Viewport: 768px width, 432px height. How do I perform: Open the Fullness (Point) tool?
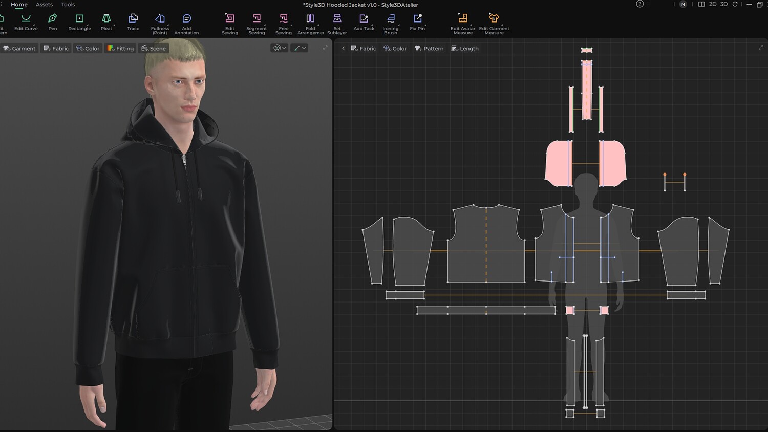point(160,24)
